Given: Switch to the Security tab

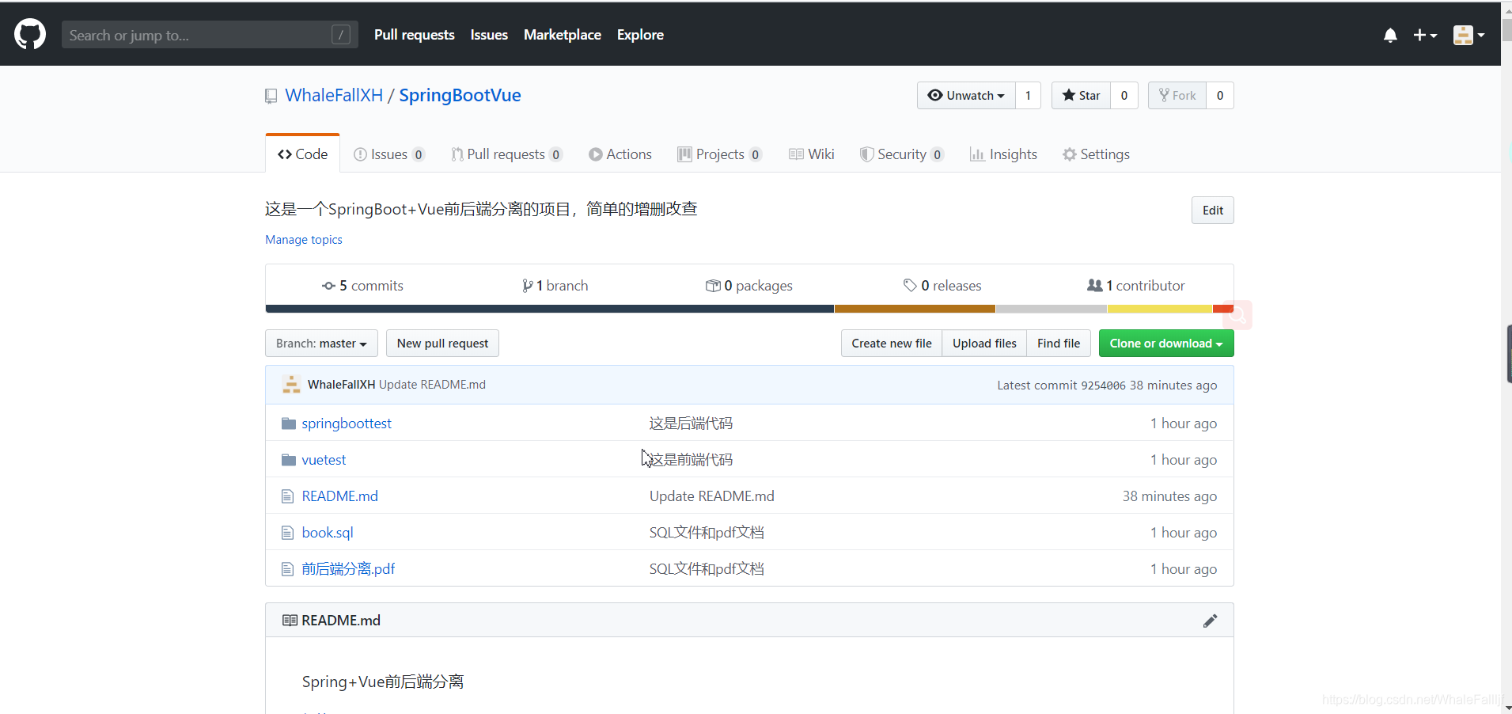Looking at the screenshot, I should (x=902, y=154).
